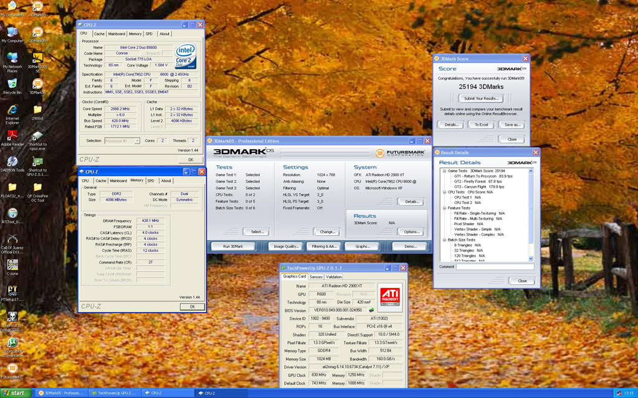Collapse the Batch Size Tests tree node
This screenshot has width=638, height=398.
point(444,239)
